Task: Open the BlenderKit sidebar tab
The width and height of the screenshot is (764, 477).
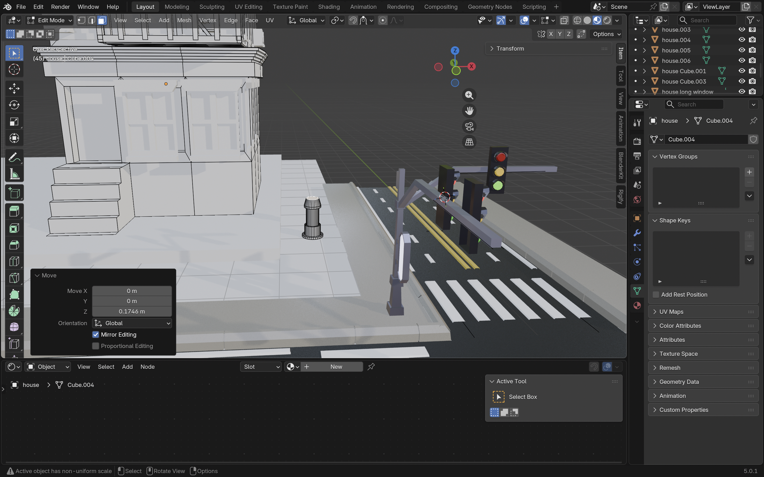Action: (621, 165)
